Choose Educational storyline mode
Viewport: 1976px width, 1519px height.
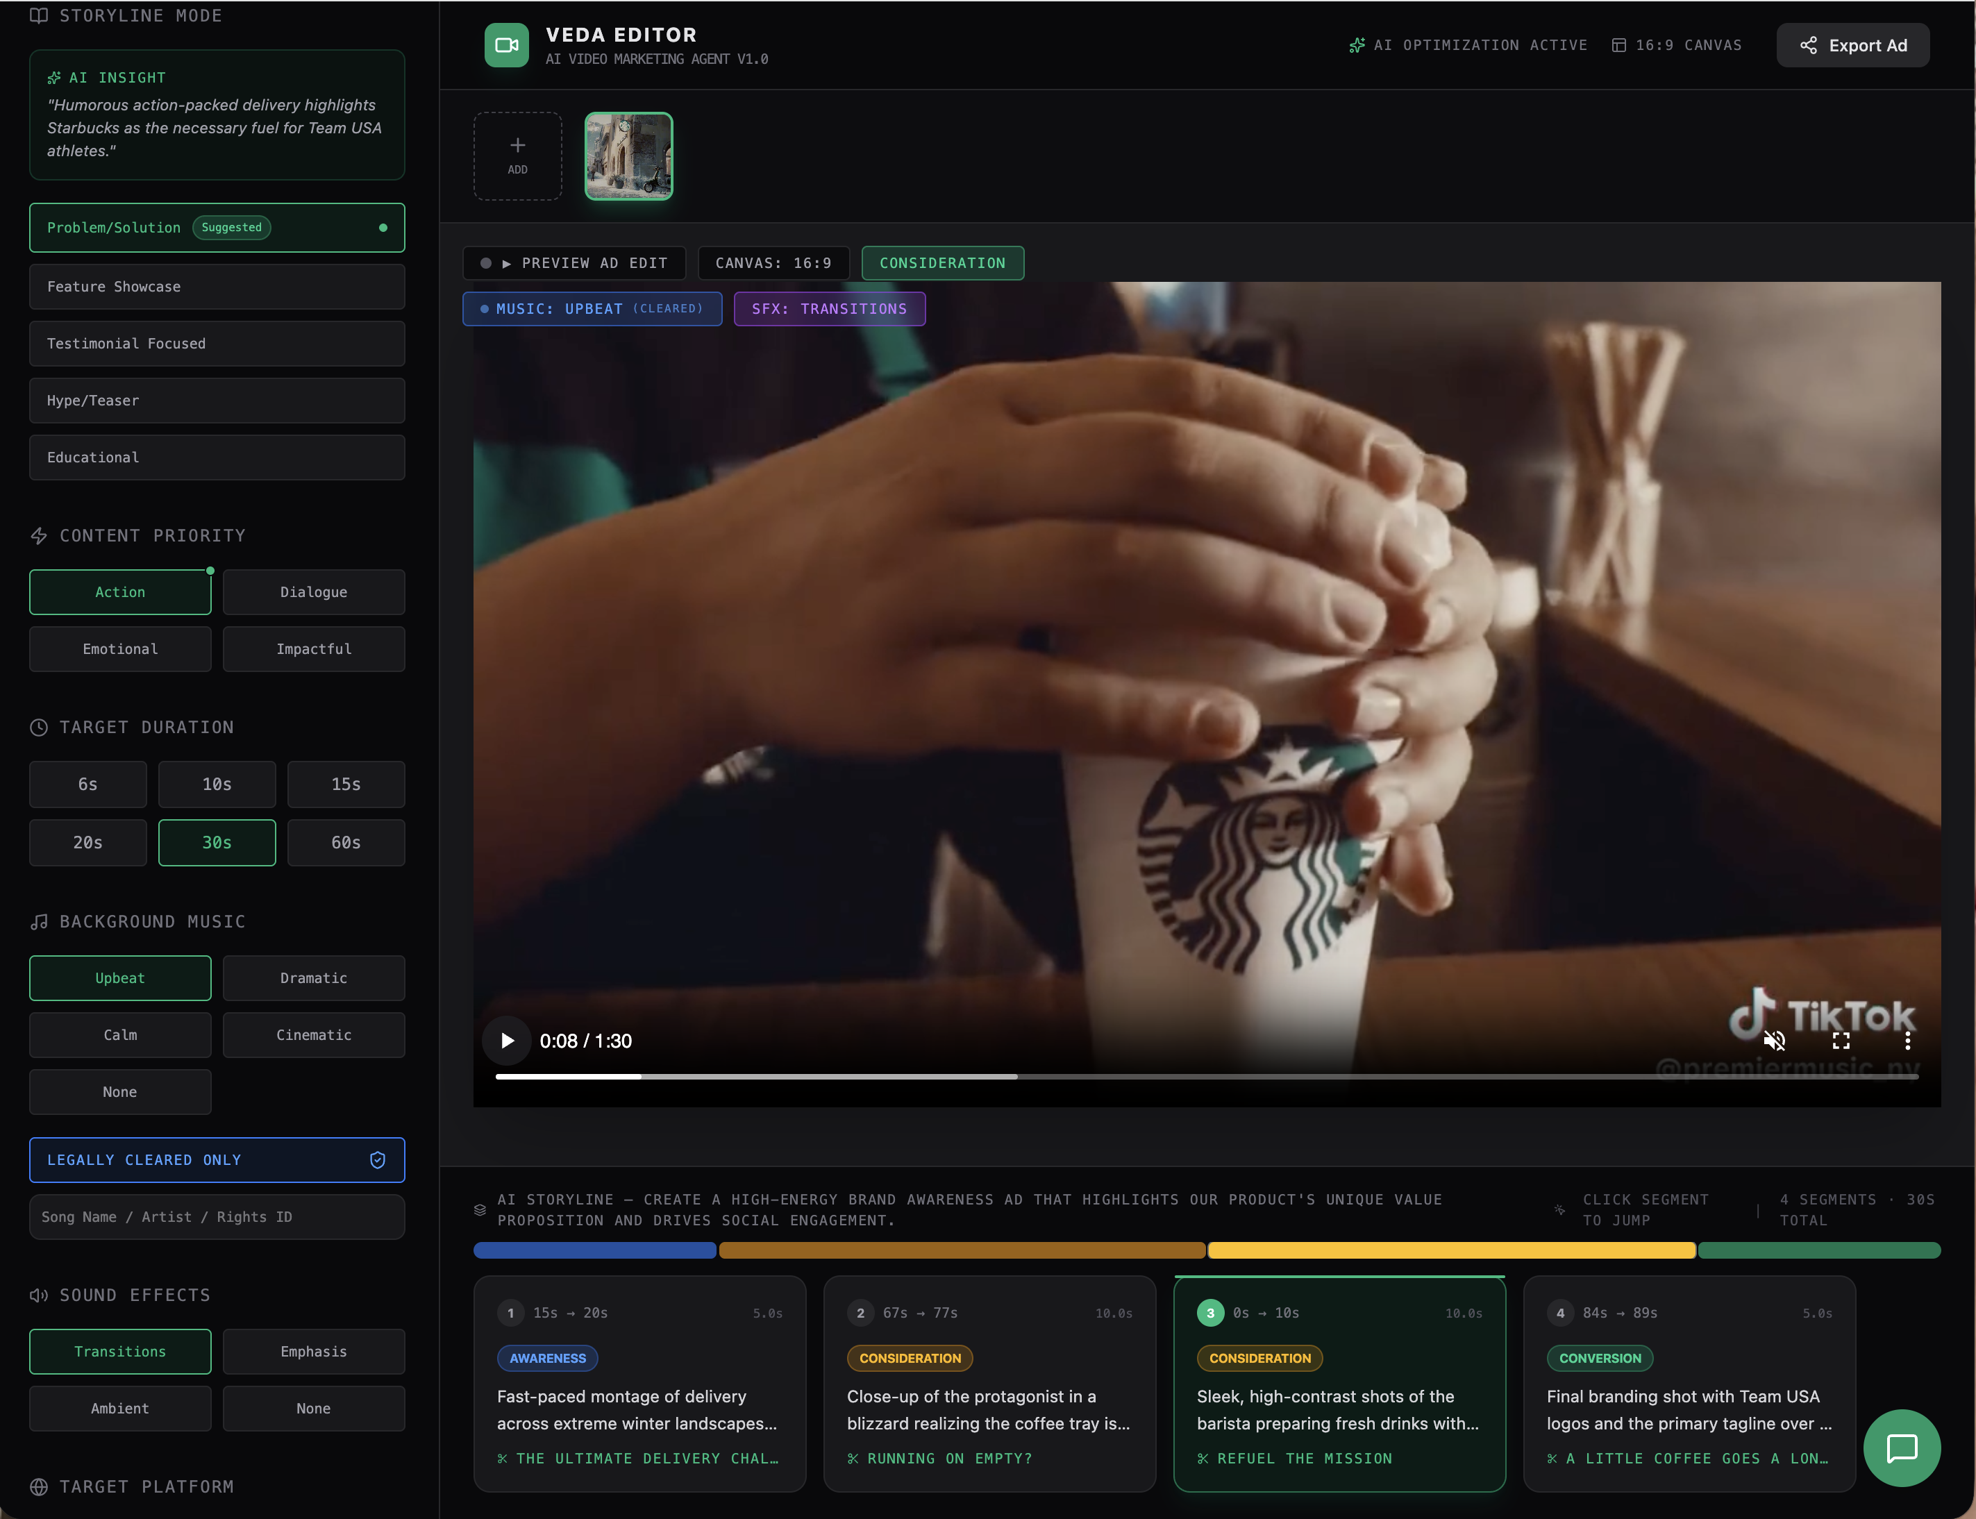pyautogui.click(x=217, y=458)
